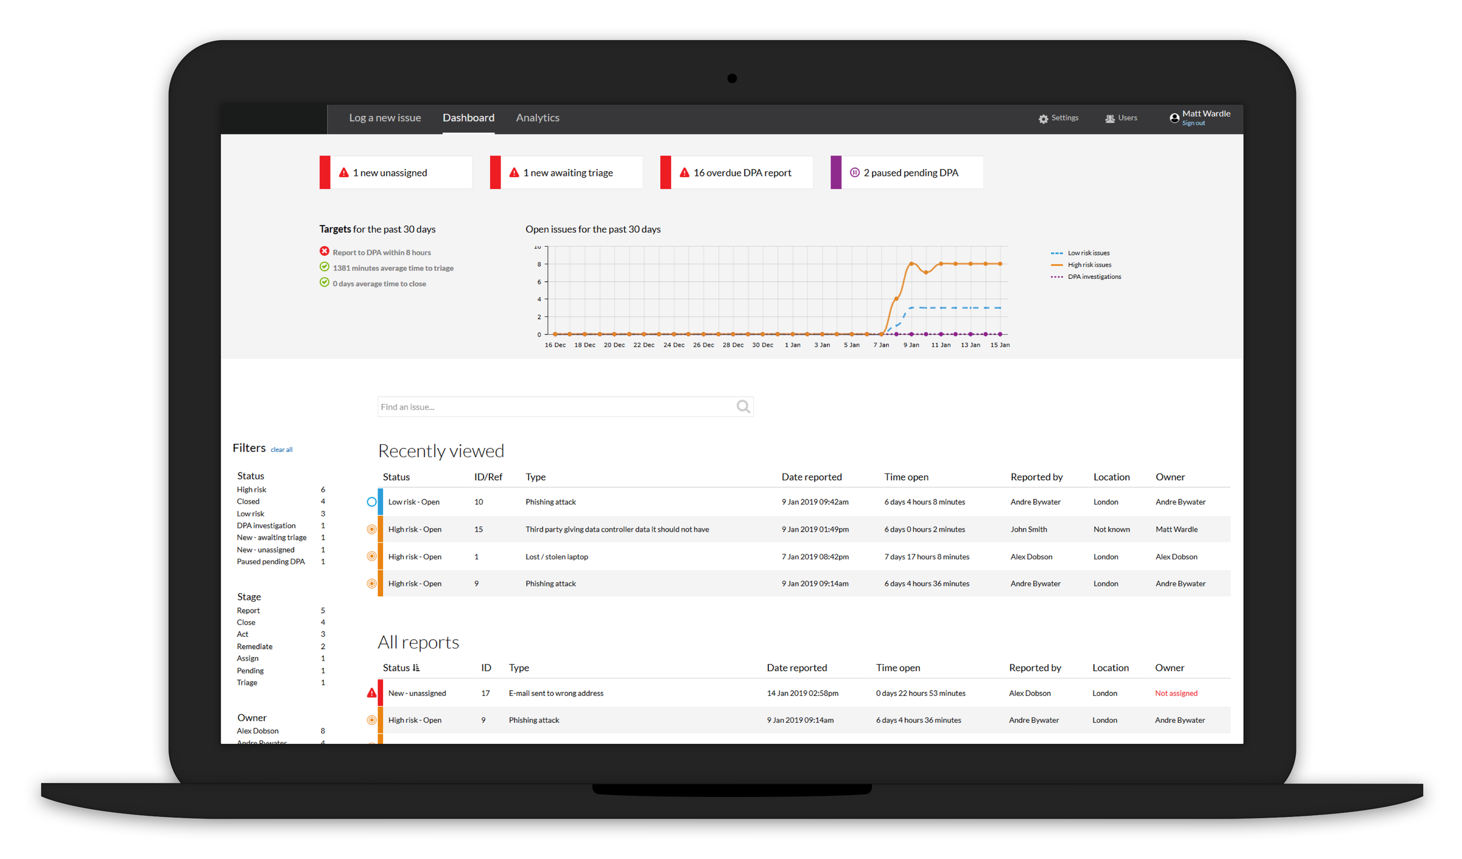Toggle the Remediate stage filter
Viewport: 1462px width, 859px height.
pos(254,646)
